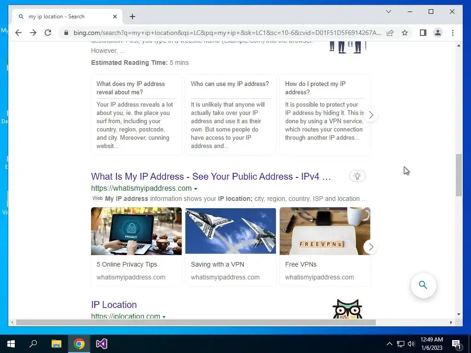Viewport: 471px width, 353px height.
Task: Click '5 Online Privacy Tips' caption
Action: [127, 264]
